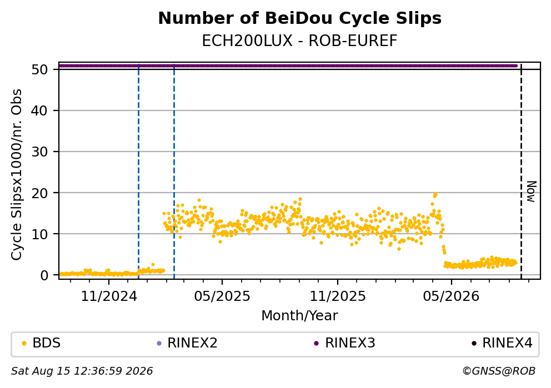This screenshot has height=388, width=551.
Task: Click the ECH200LUX - ROB-EUREF subtitle
Action: pos(299,41)
